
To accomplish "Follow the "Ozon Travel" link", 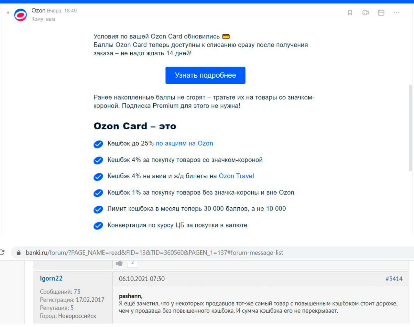I will [x=236, y=176].
